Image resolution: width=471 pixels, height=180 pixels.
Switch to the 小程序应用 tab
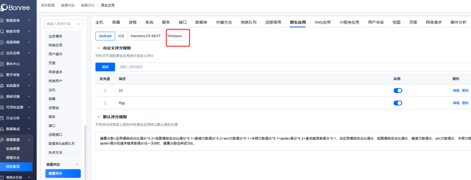pos(349,22)
